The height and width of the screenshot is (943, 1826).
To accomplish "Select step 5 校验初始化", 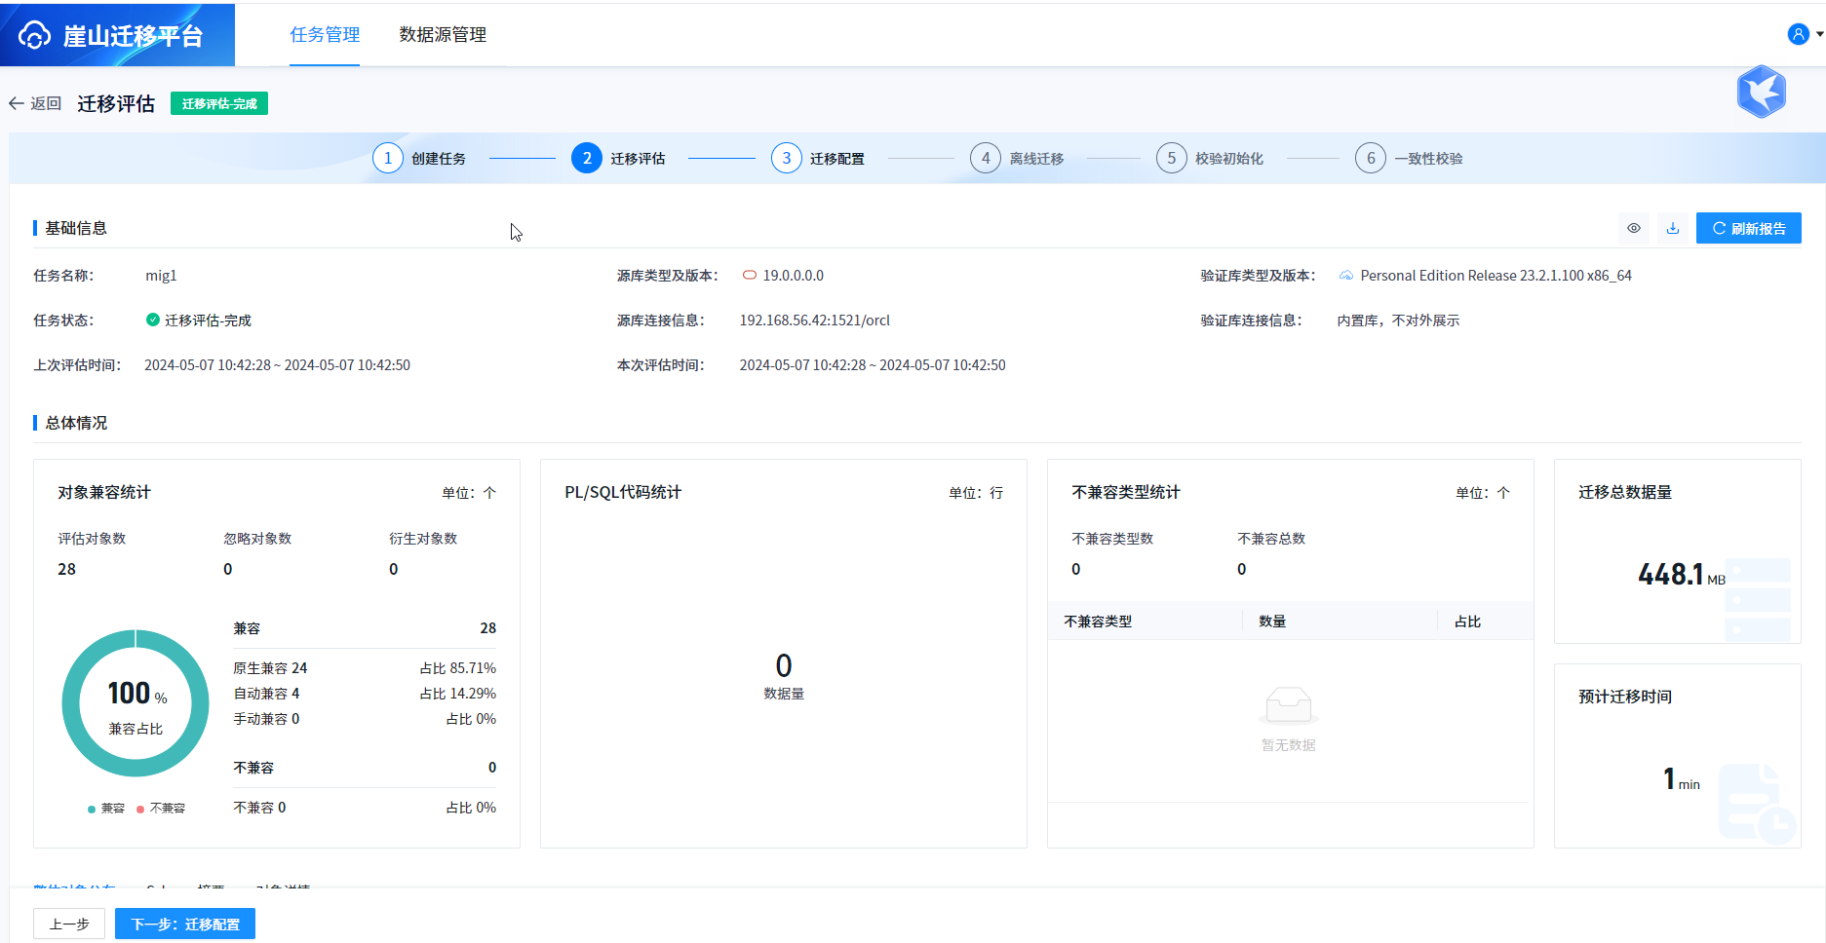I will tap(1210, 158).
